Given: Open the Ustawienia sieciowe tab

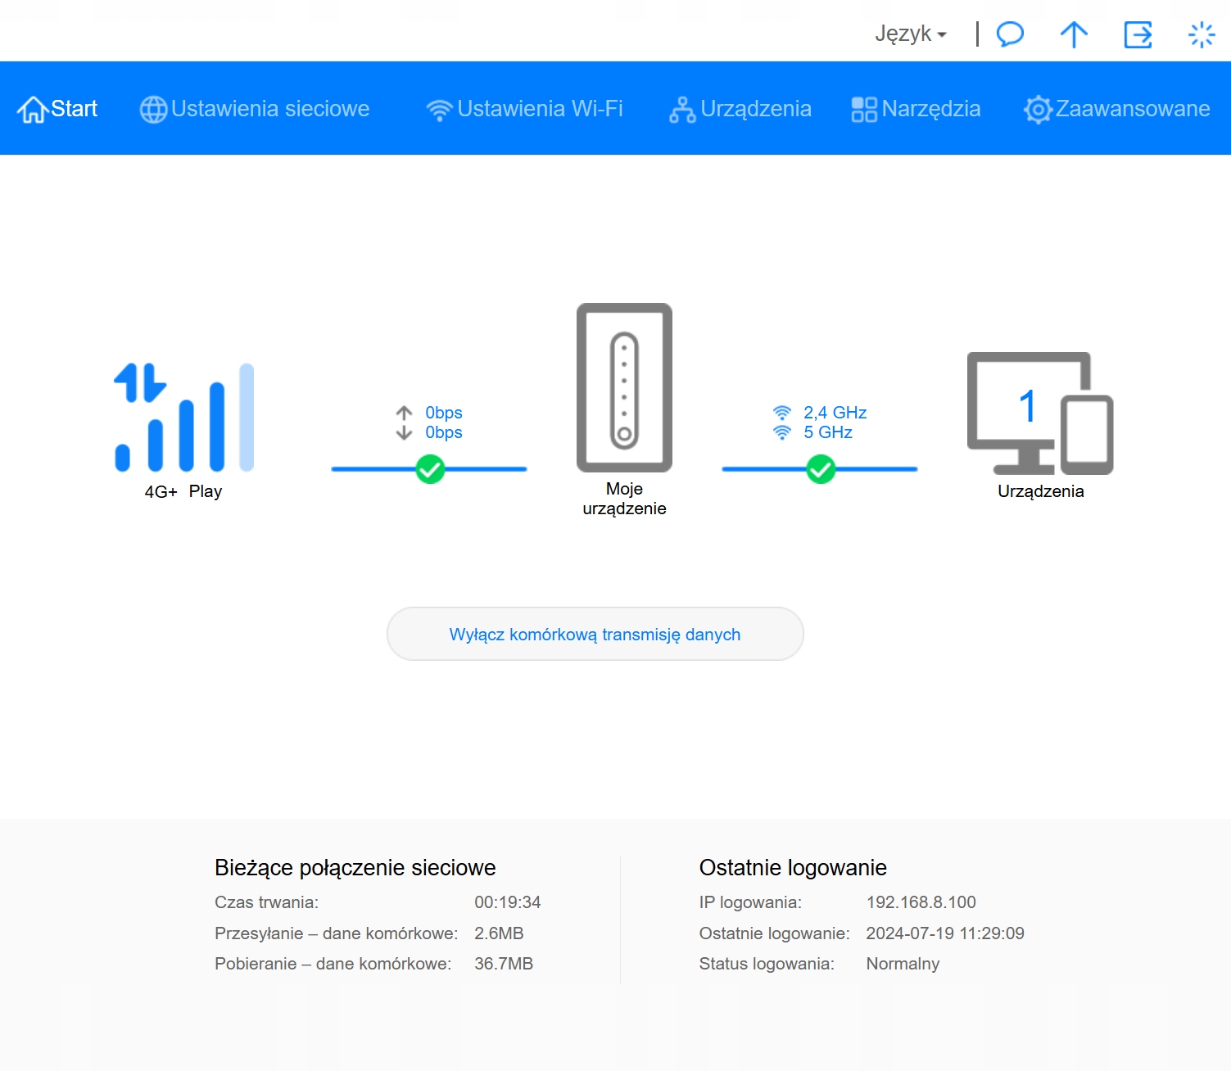Looking at the screenshot, I should [255, 109].
